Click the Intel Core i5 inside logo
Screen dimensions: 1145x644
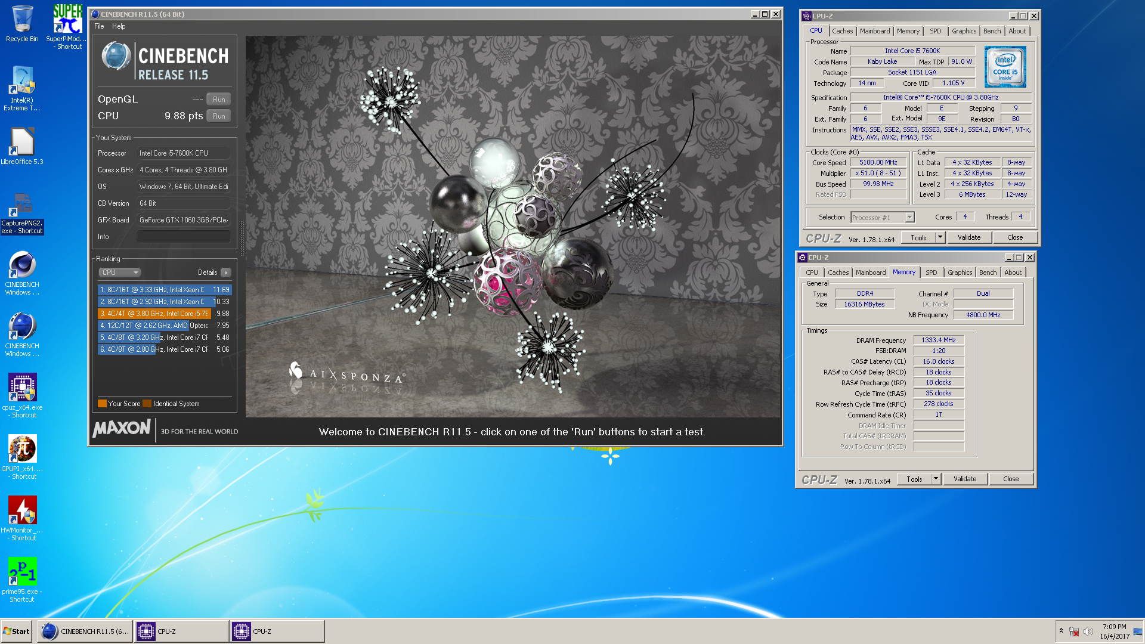coord(1005,67)
